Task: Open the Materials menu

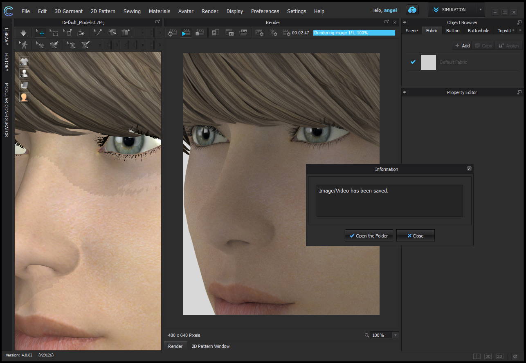Action: 159,11
